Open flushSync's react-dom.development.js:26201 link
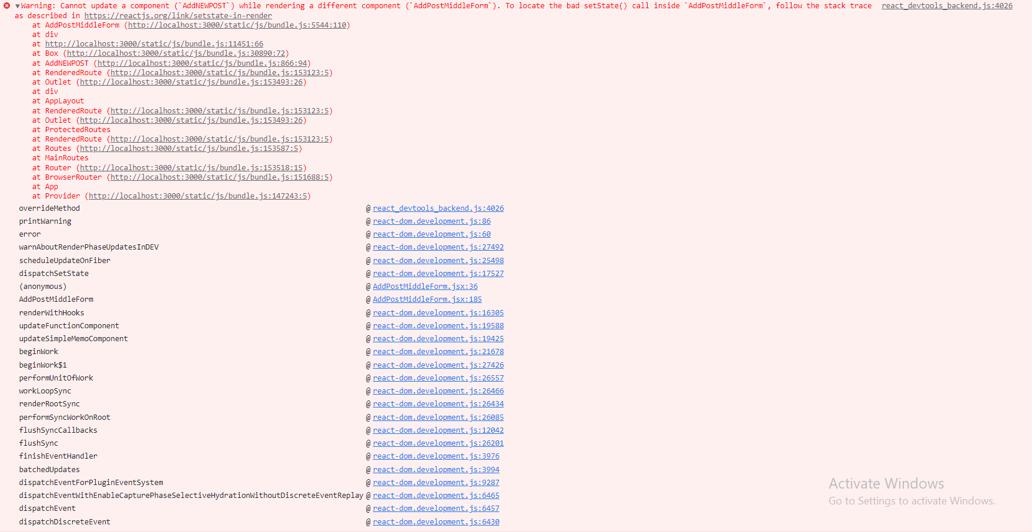1032x532 pixels. (438, 443)
